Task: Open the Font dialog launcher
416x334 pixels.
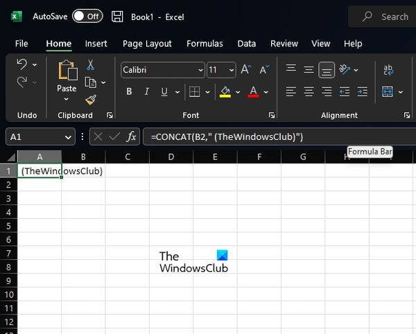Action: (x=271, y=115)
